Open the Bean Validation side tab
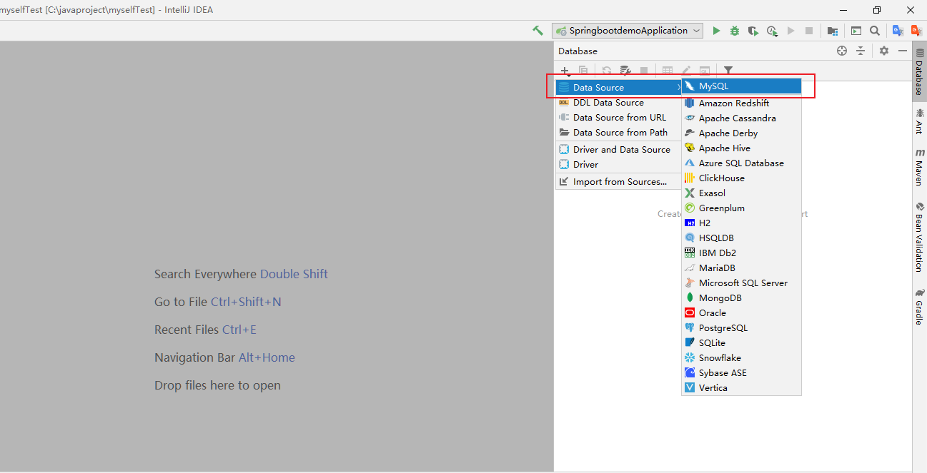This screenshot has height=473, width=927. point(919,236)
